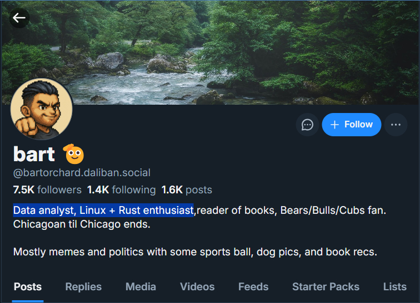Switch to the Posts tab
Image resolution: width=420 pixels, height=303 pixels.
(x=28, y=286)
